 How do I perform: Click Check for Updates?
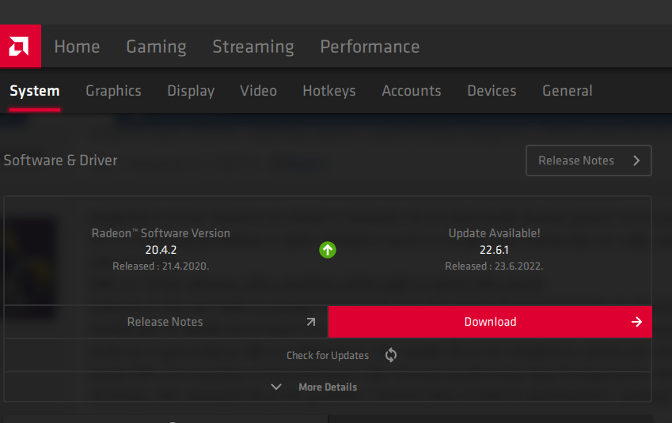(328, 355)
